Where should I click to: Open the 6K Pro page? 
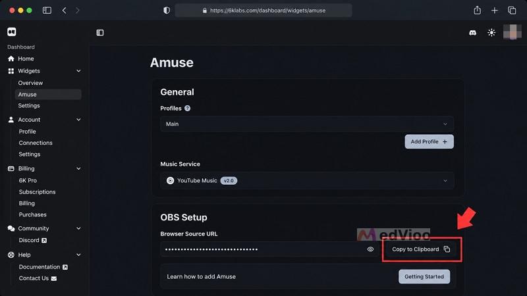(28, 180)
